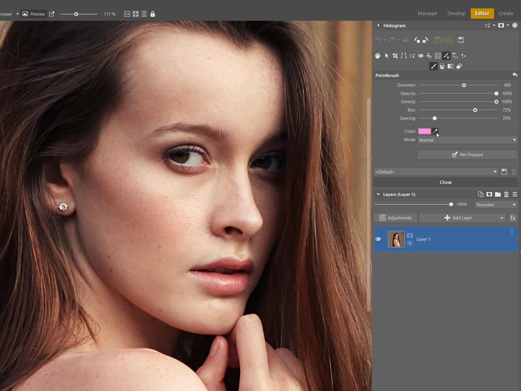521x391 pixels.
Task: Activate the Hand pan tool
Action: click(378, 56)
